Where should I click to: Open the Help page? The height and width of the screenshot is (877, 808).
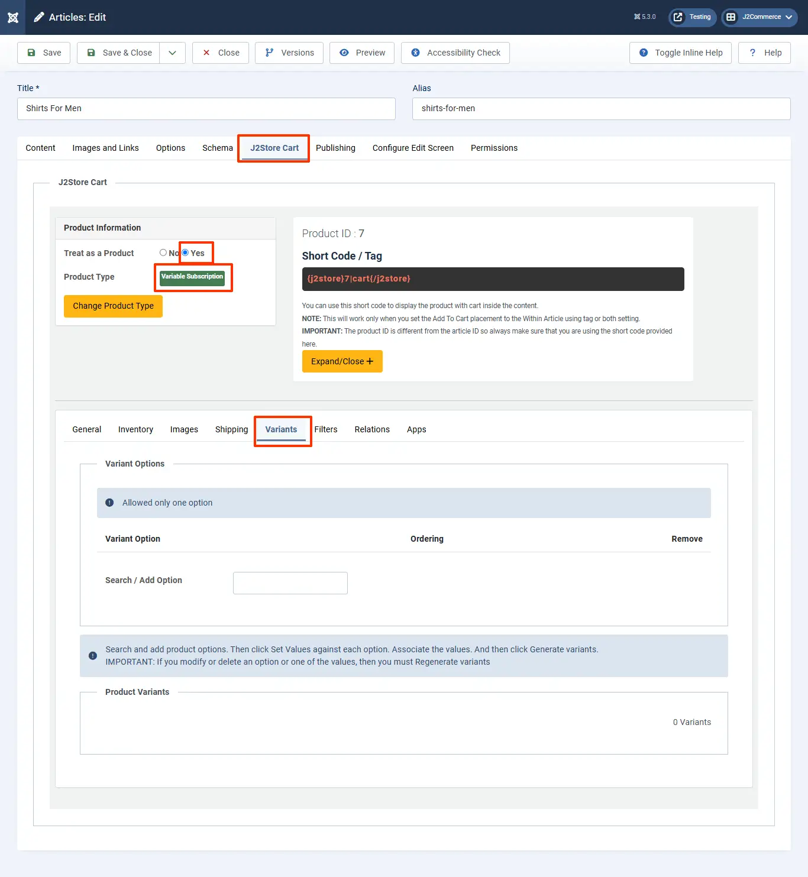(x=764, y=53)
